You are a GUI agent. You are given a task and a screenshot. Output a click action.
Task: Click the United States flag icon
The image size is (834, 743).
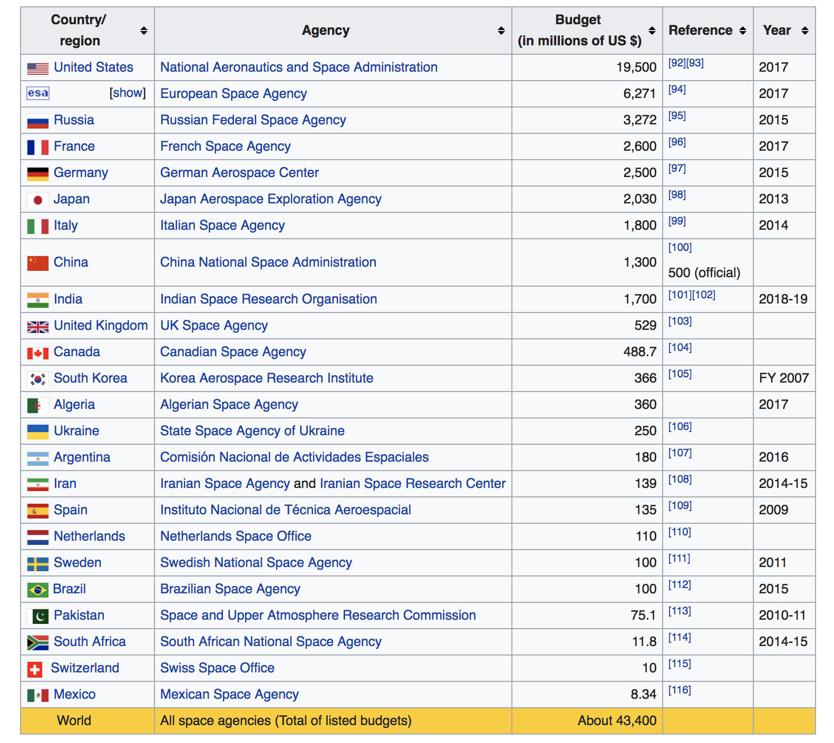38,68
